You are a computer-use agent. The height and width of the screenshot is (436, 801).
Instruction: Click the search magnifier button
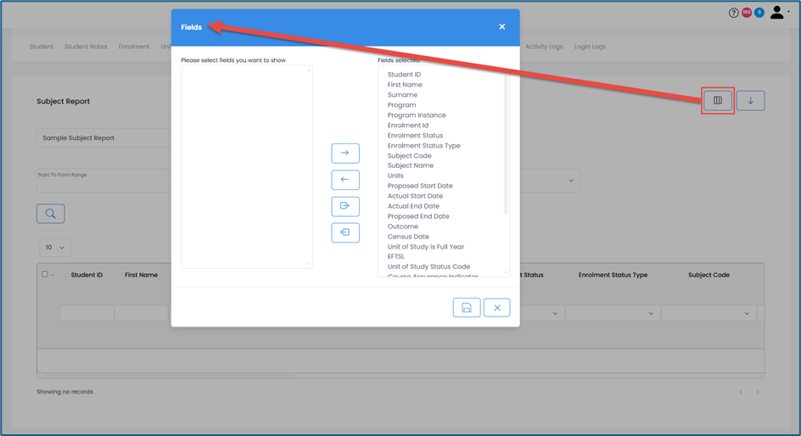(51, 214)
